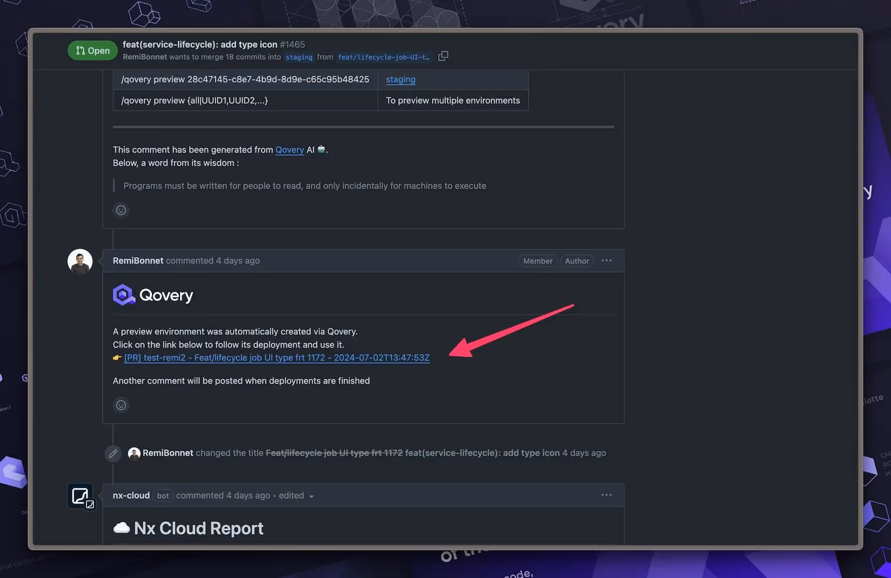
Task: Open the staging branch link in the table
Action: click(400, 80)
